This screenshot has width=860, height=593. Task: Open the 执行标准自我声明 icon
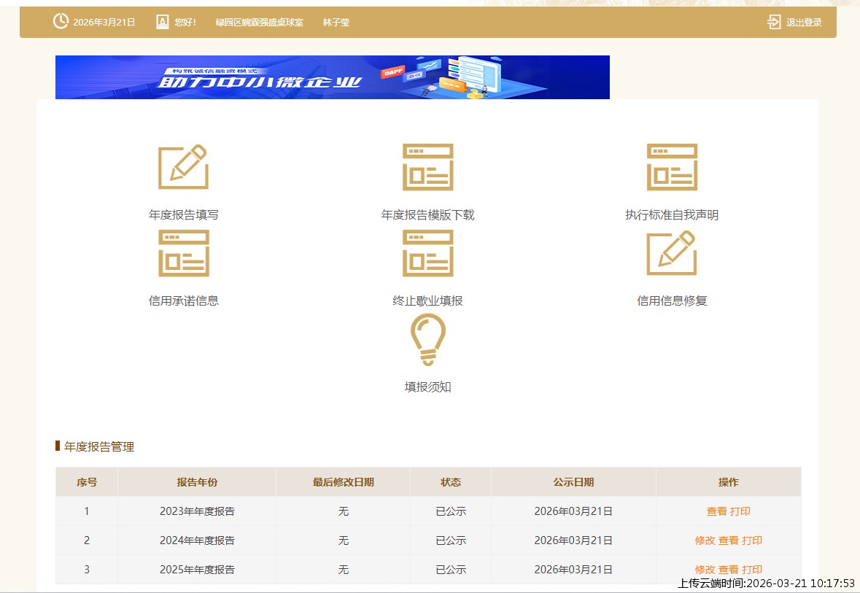672,167
